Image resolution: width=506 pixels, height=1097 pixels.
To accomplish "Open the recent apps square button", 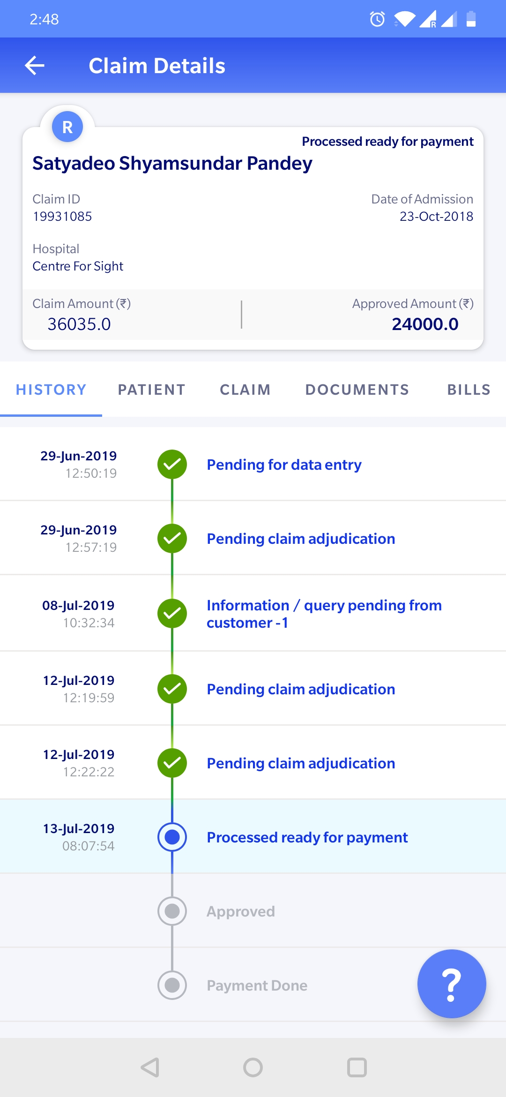I will click(x=357, y=1067).
